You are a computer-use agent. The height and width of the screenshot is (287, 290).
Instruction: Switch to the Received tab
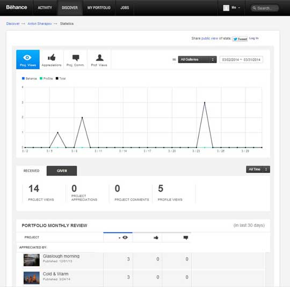[x=32, y=171]
